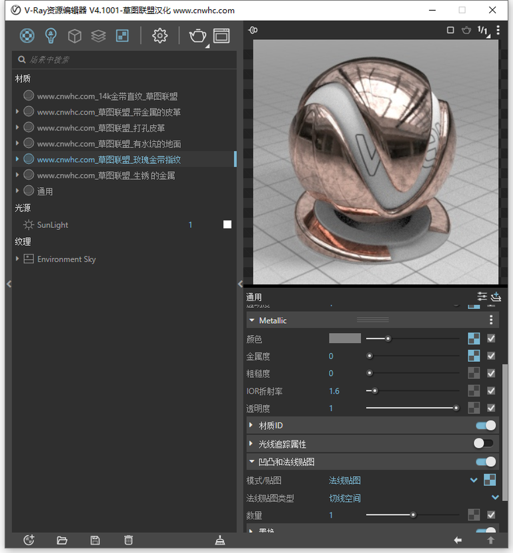Viewport: 513px width, 553px height.
Task: Select the 14k金带直纹 material
Action: click(107, 96)
